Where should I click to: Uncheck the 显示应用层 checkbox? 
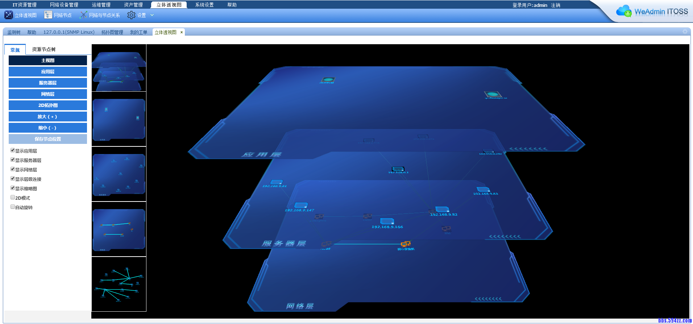point(13,150)
